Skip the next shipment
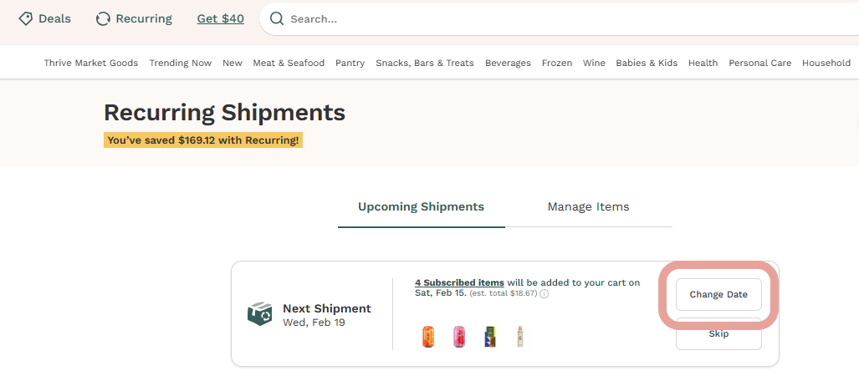Screen dimensions: 859x386 pos(718,334)
